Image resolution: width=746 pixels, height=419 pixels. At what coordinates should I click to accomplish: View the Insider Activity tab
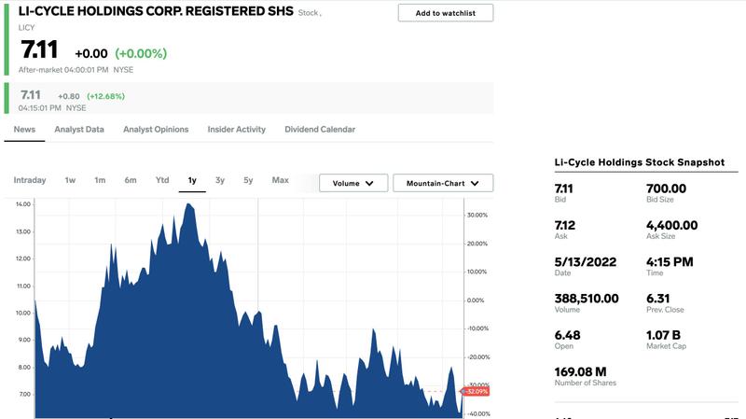click(237, 130)
